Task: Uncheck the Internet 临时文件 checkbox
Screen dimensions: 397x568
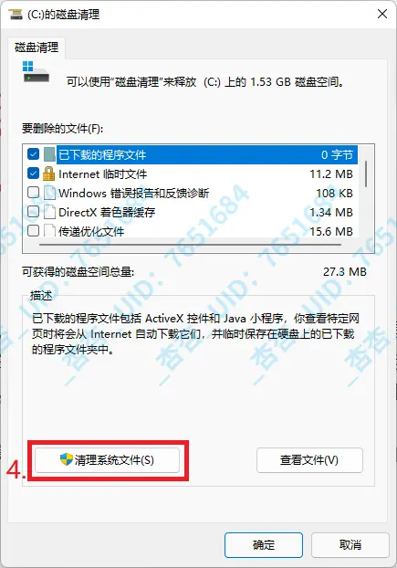Action: (x=33, y=174)
